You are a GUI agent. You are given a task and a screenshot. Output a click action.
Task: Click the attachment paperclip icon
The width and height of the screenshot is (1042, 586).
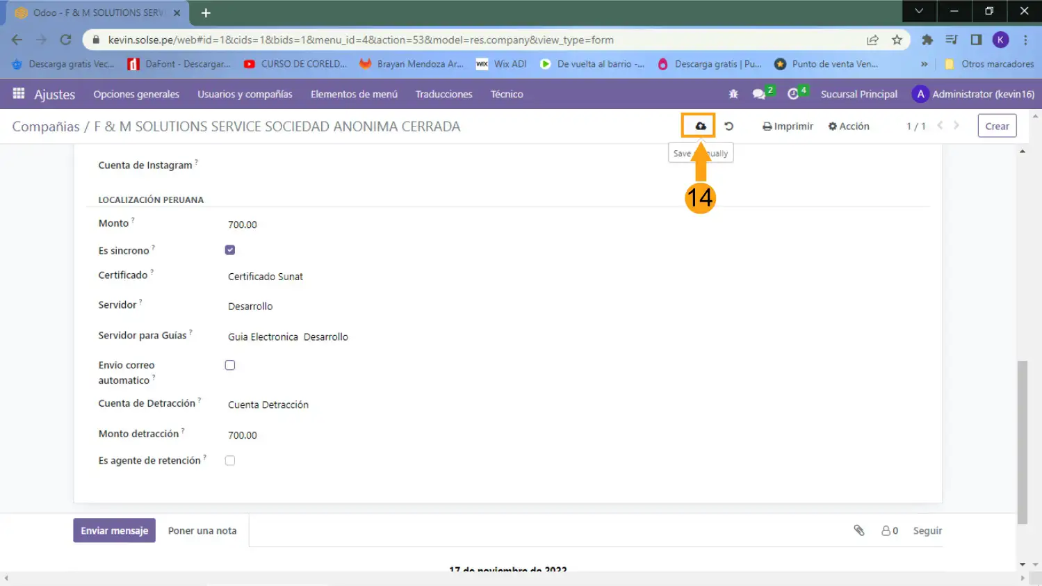pyautogui.click(x=859, y=530)
